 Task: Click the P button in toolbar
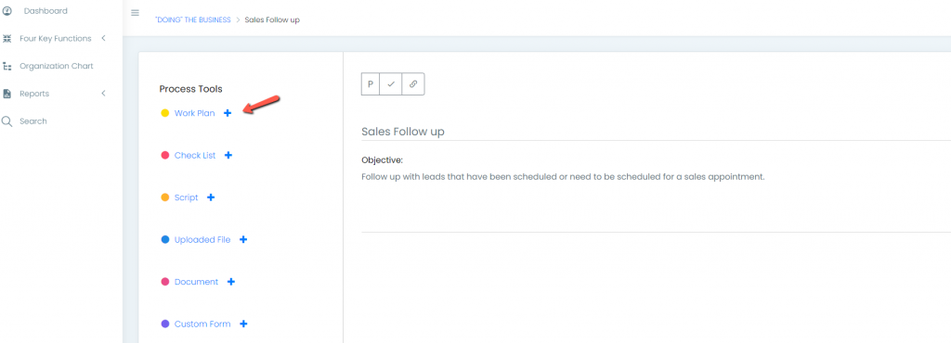370,84
